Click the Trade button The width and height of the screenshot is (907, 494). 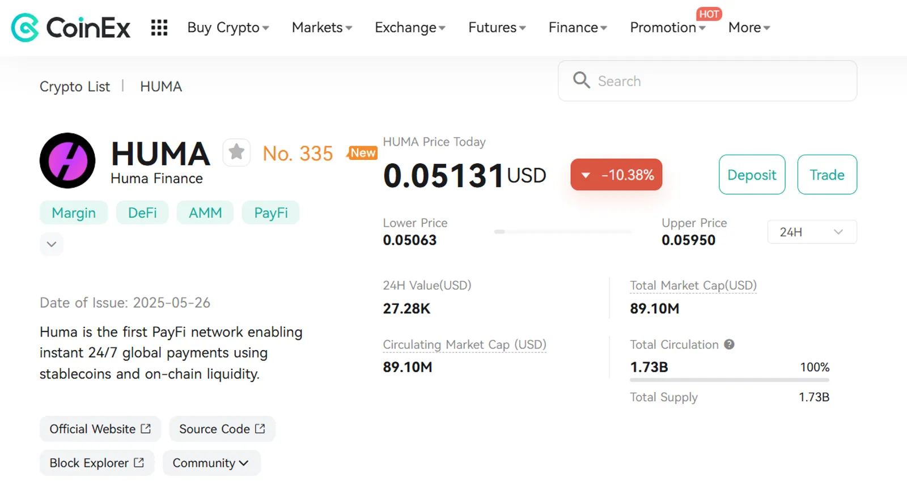pyautogui.click(x=827, y=174)
